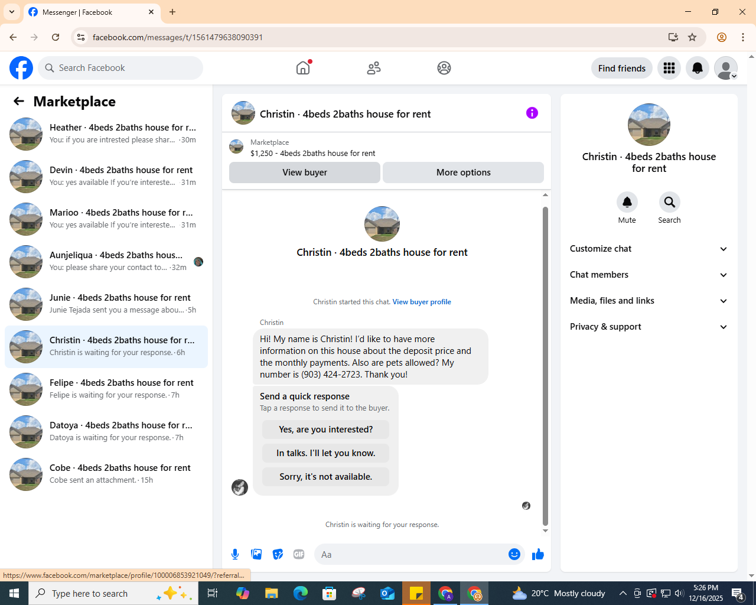
Task: Open the View buyer profile link
Action: pos(422,302)
